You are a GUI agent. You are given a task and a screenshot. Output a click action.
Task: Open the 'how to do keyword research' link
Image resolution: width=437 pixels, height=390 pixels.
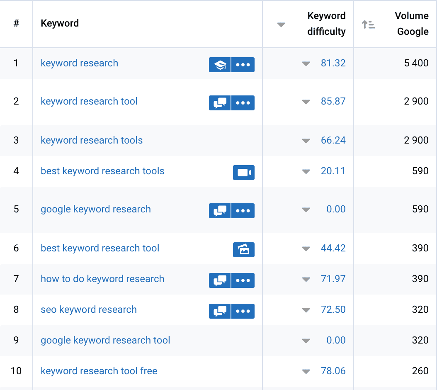(102, 279)
